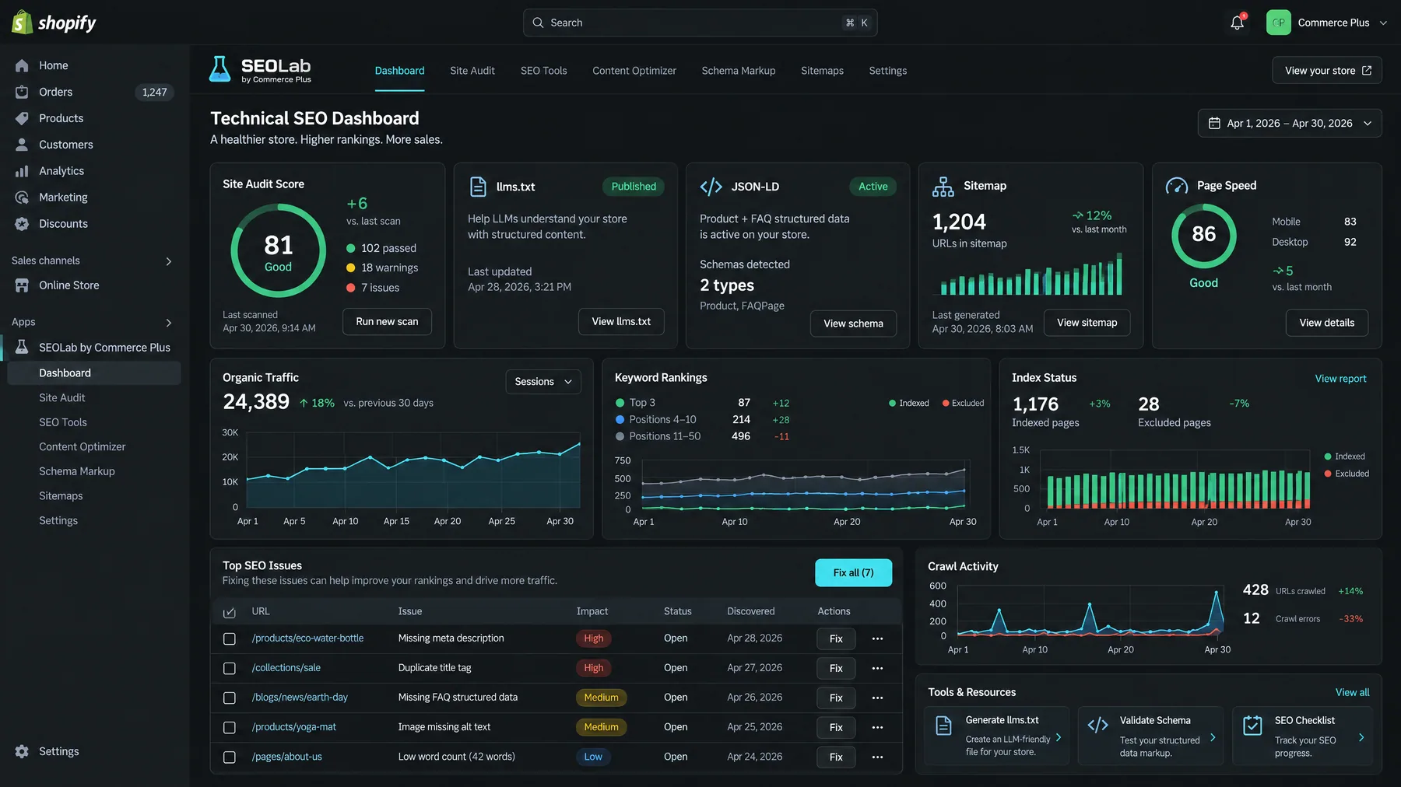The width and height of the screenshot is (1401, 787).
Task: Check the /products/eco-water-bottle row checkbox
Action: tap(230, 638)
